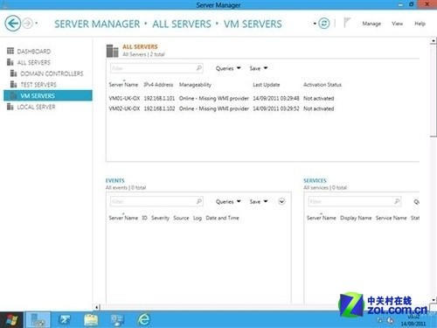
Task: Click the All Servers tile header icon
Action: tap(112, 51)
